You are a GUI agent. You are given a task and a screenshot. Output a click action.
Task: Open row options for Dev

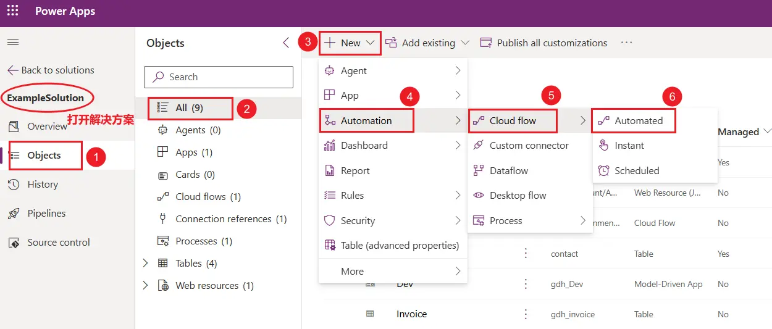526,284
